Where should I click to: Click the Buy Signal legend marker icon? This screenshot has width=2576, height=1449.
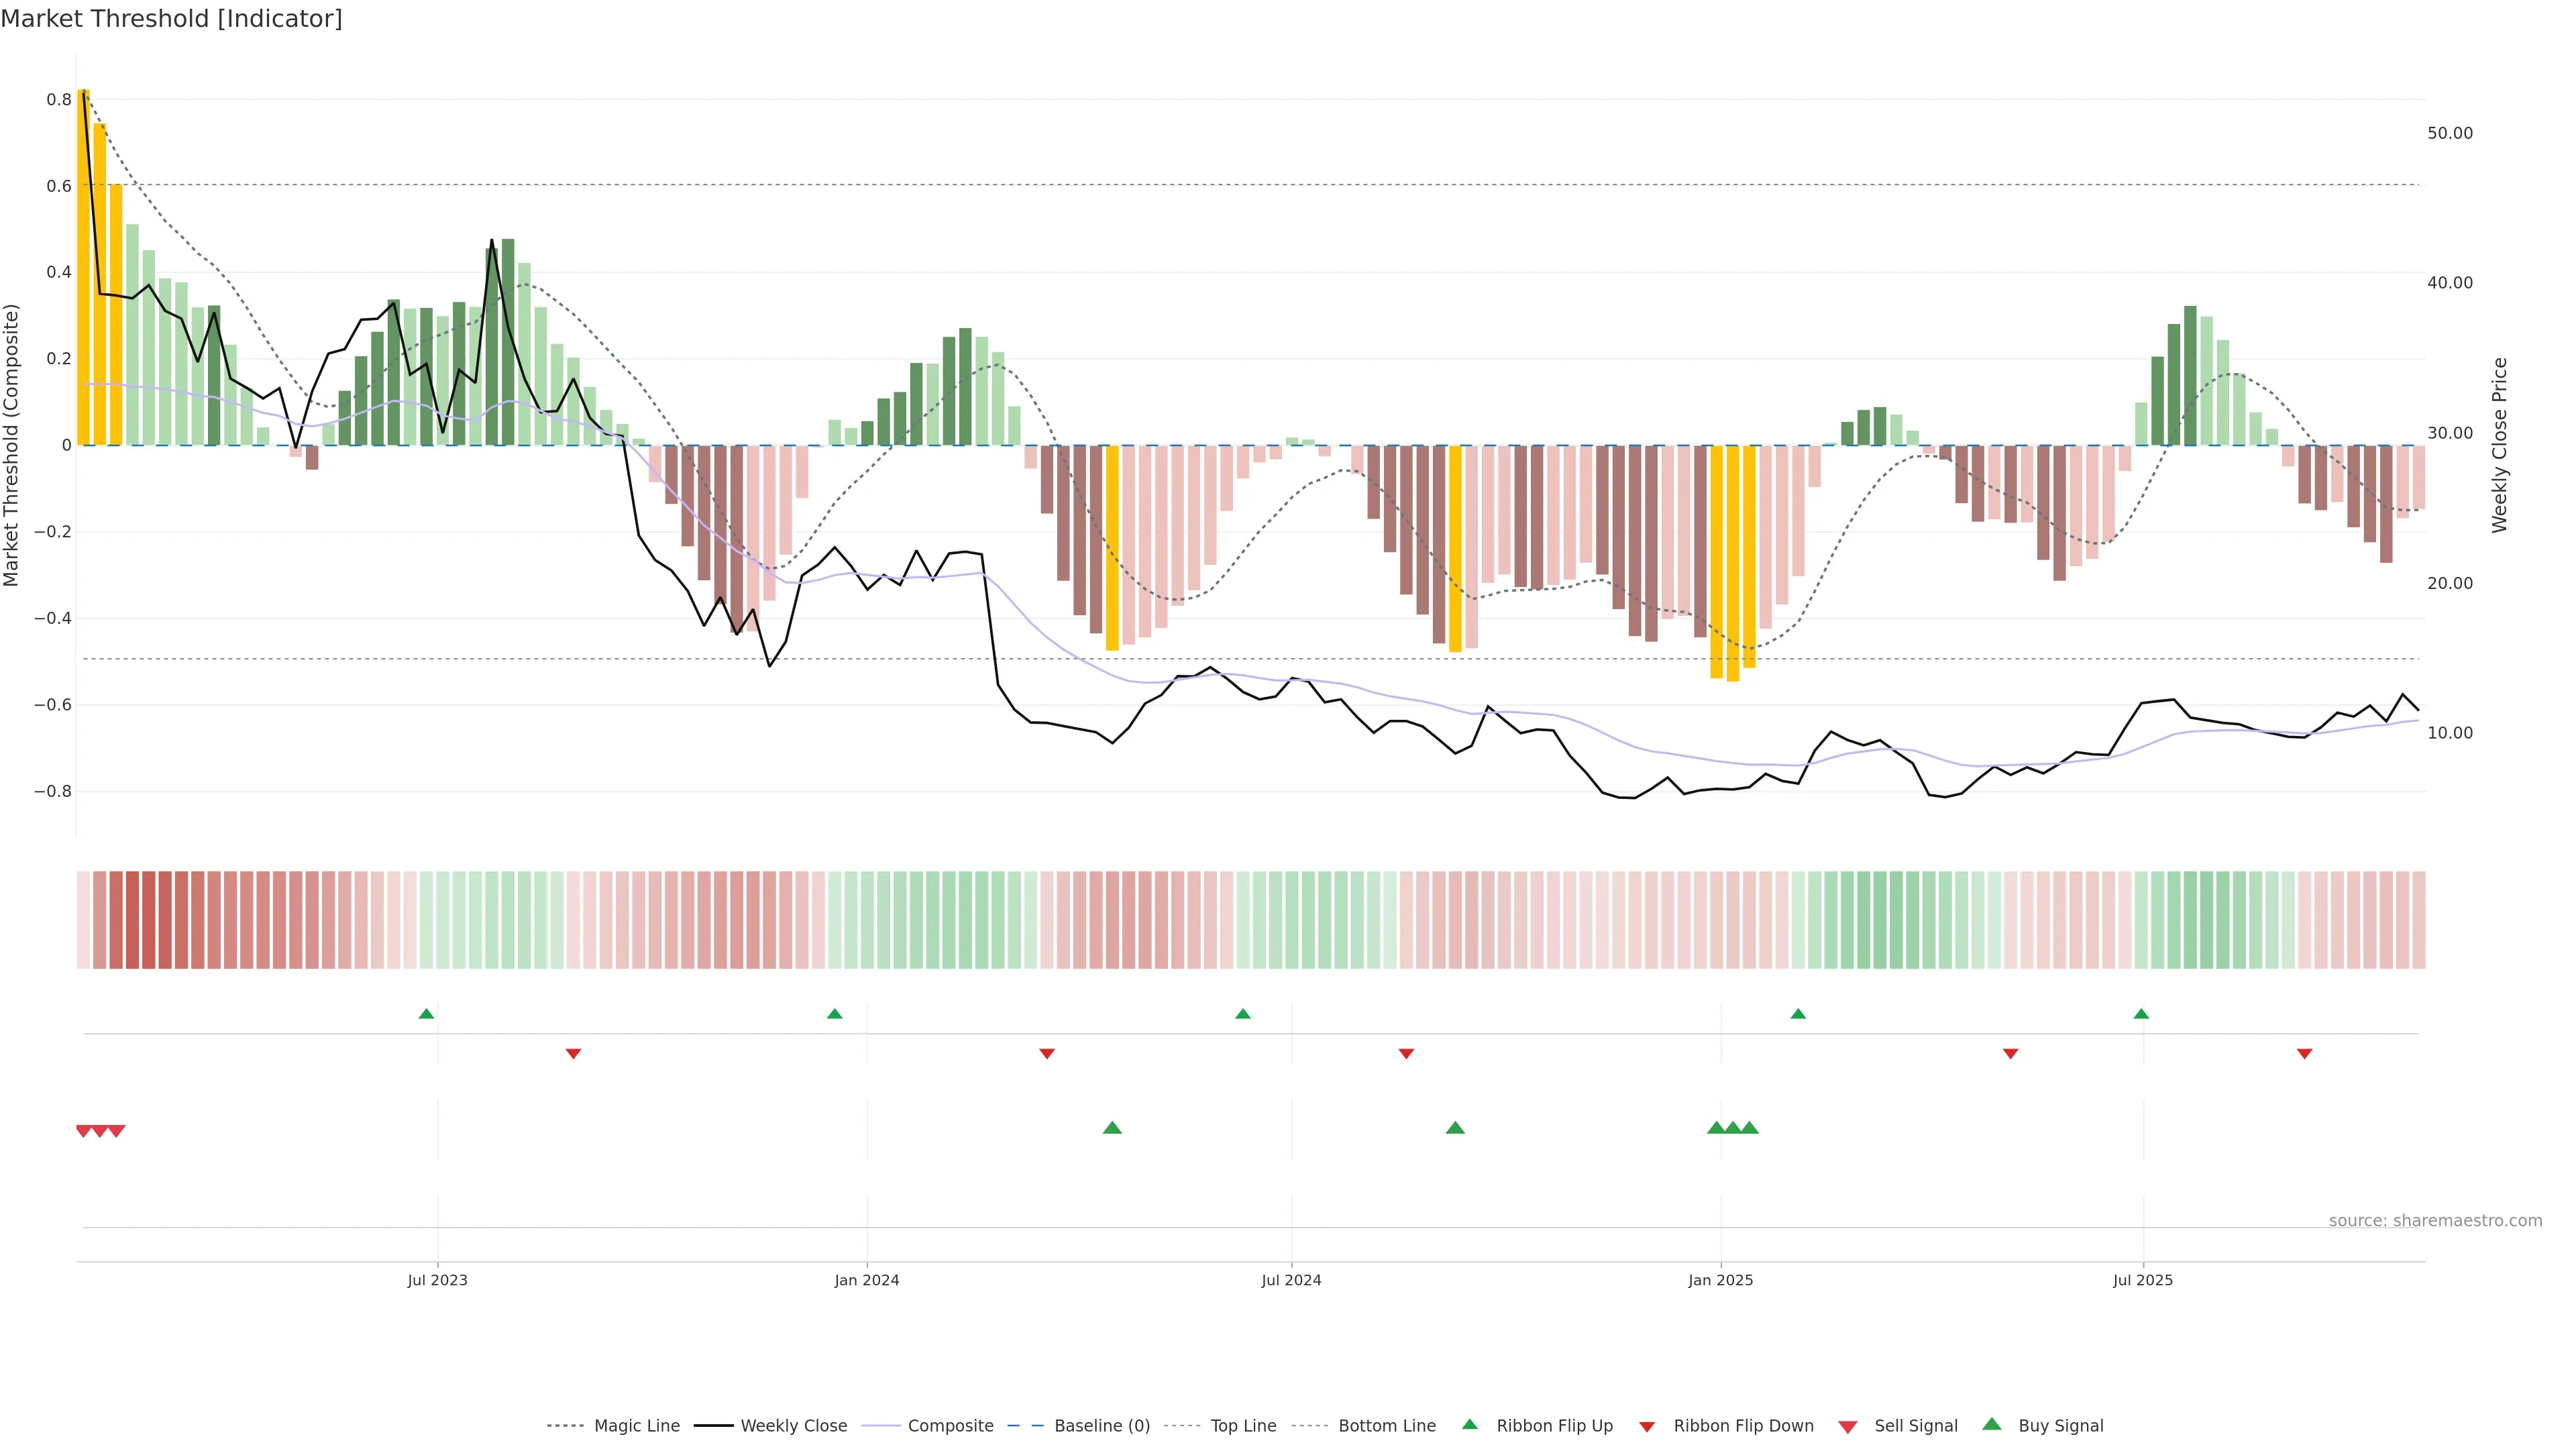(x=1991, y=1424)
